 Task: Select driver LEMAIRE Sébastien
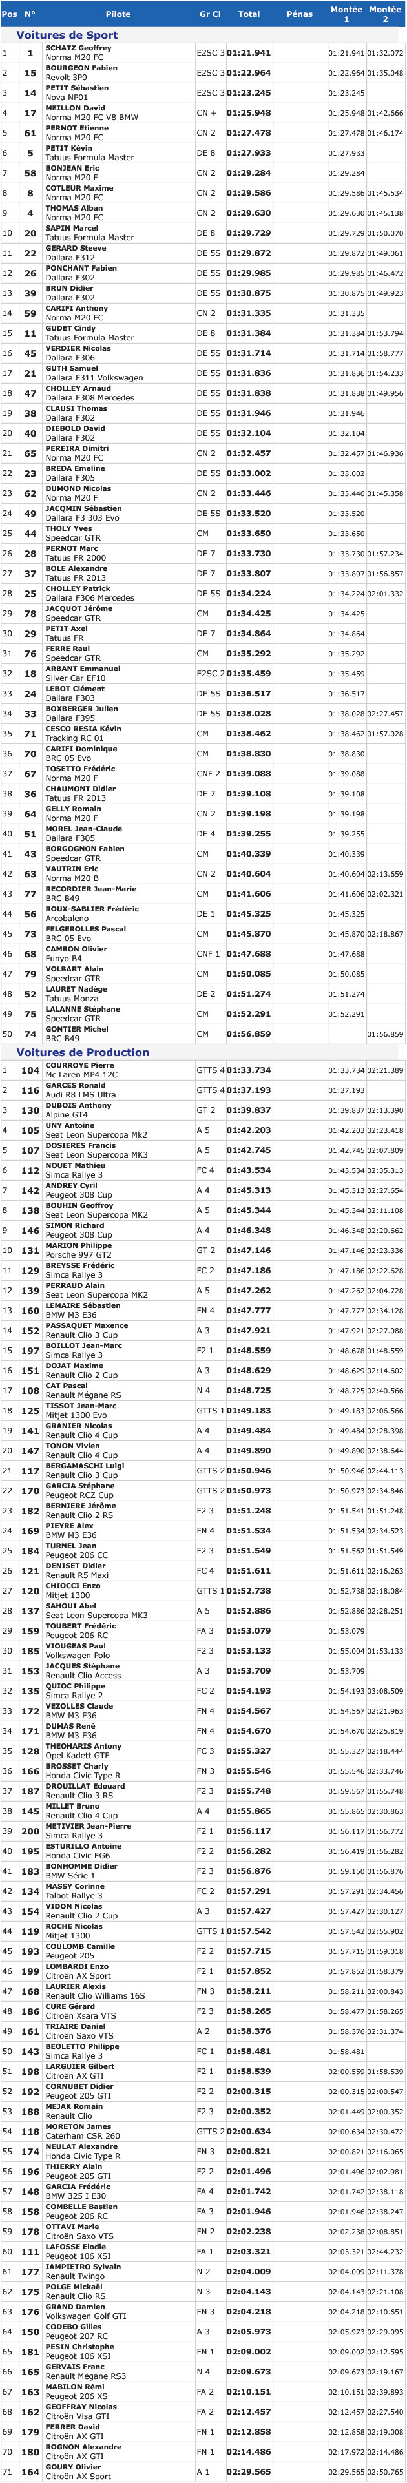[83, 1305]
